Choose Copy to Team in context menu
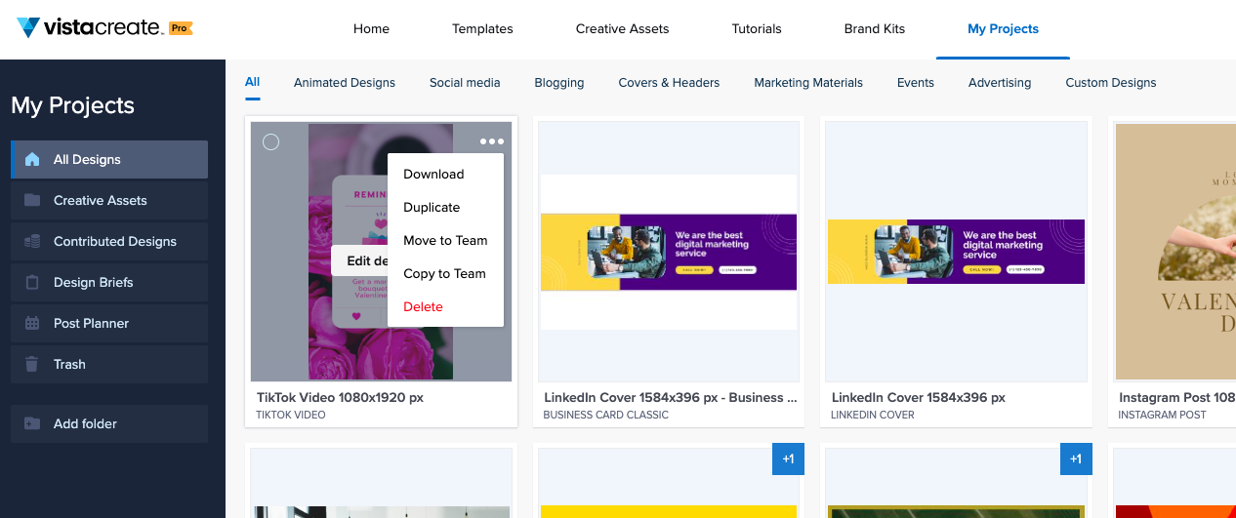Screen dimensions: 1236x518 pos(445,273)
